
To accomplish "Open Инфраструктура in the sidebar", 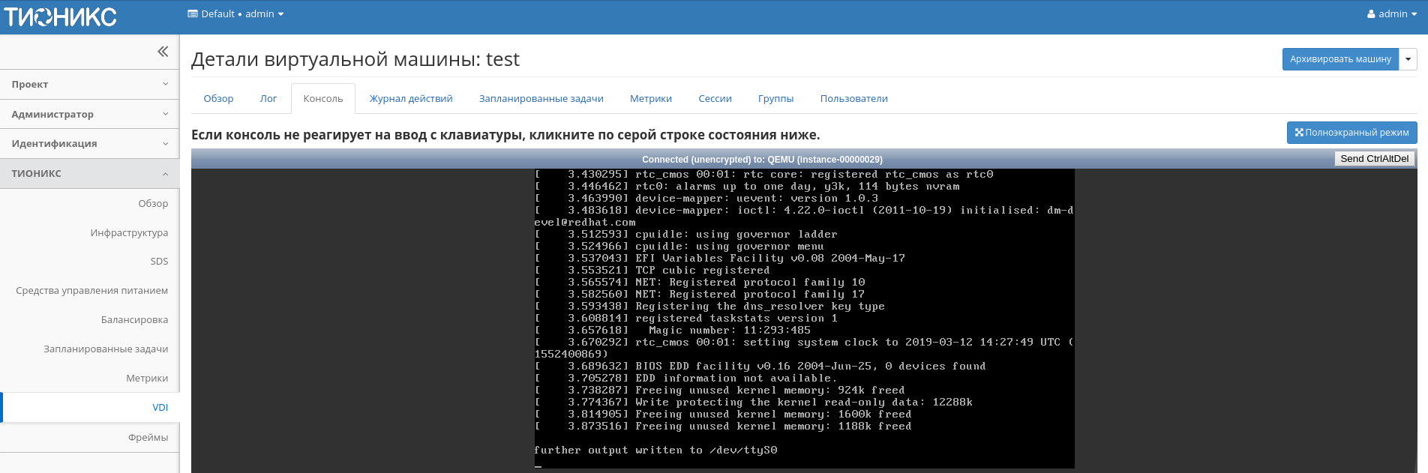I will point(129,233).
